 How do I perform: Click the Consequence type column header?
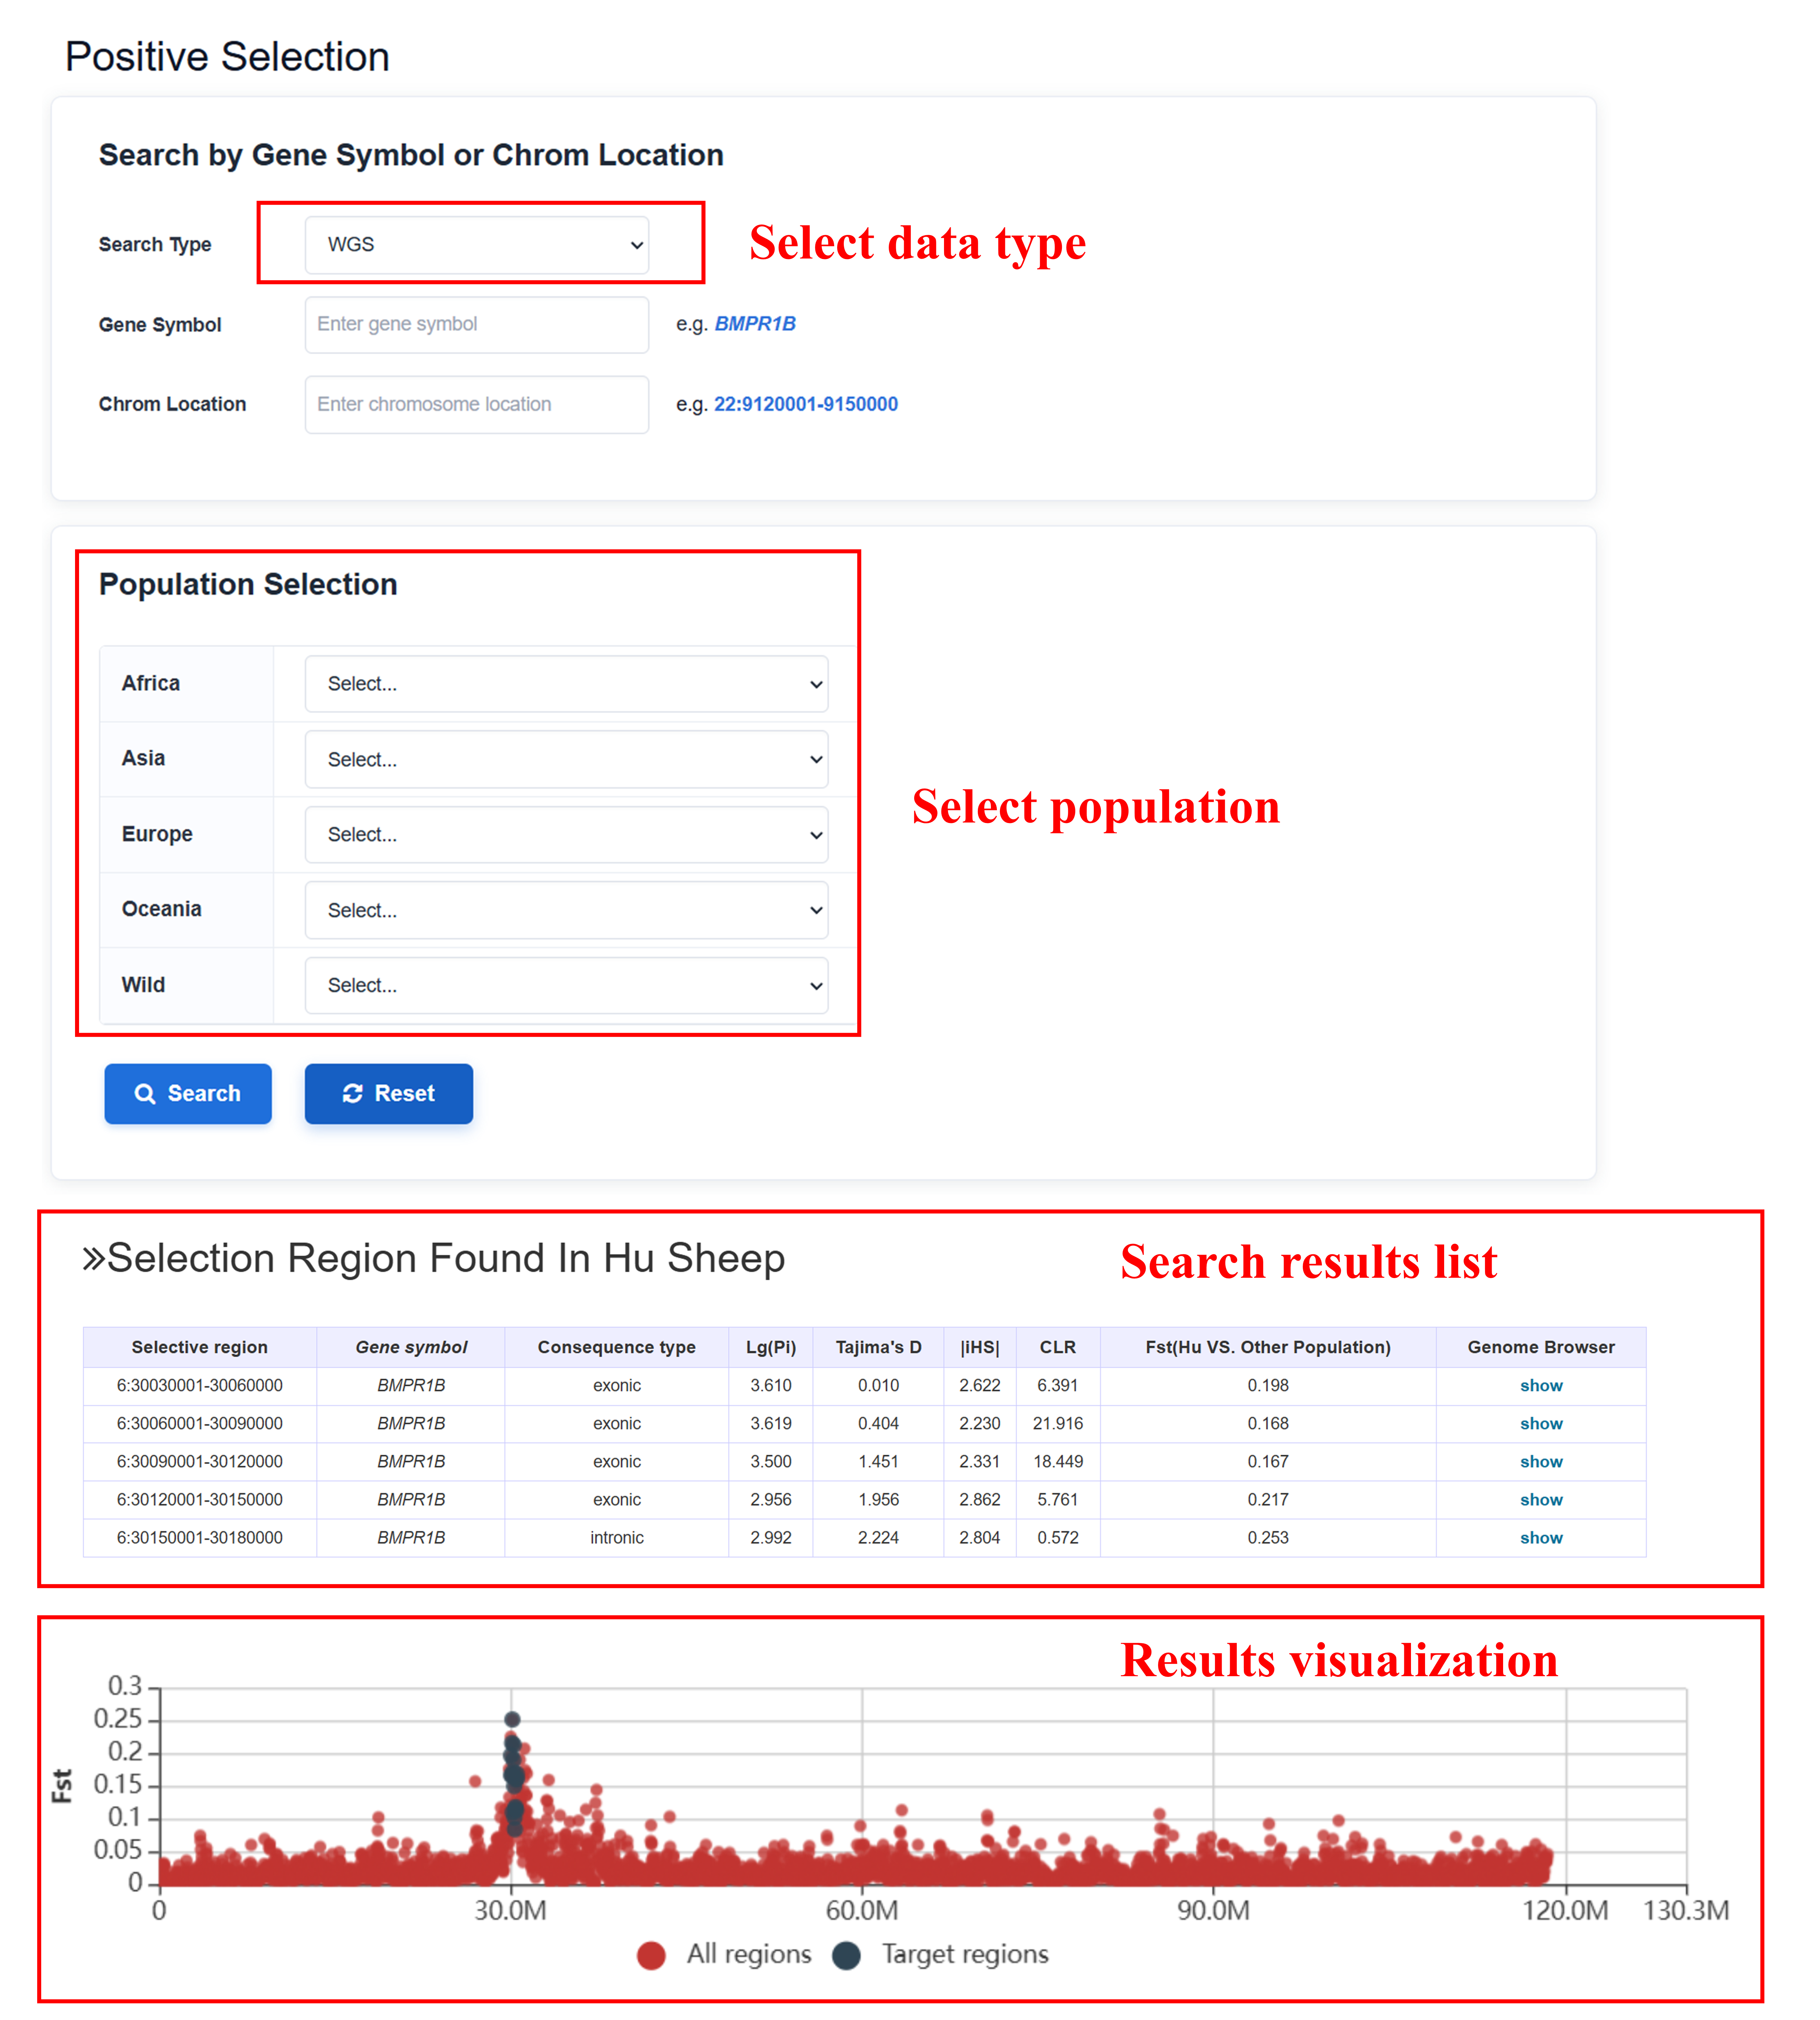[617, 1348]
